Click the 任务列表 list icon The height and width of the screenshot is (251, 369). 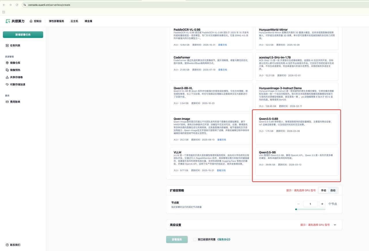coord(7,46)
